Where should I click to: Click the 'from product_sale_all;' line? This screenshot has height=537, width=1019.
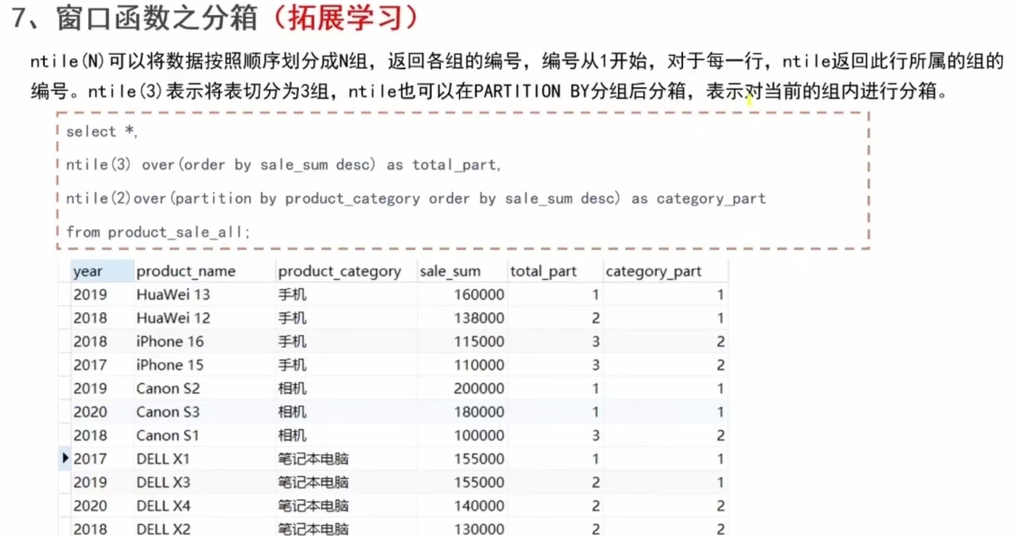coord(158,232)
